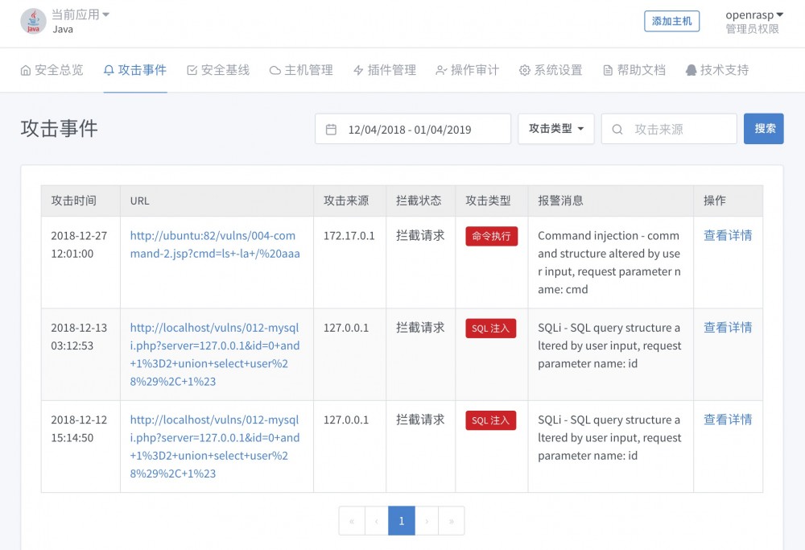The width and height of the screenshot is (805, 550).
Task: Switch to the 操作审计 tab
Action: (x=468, y=70)
